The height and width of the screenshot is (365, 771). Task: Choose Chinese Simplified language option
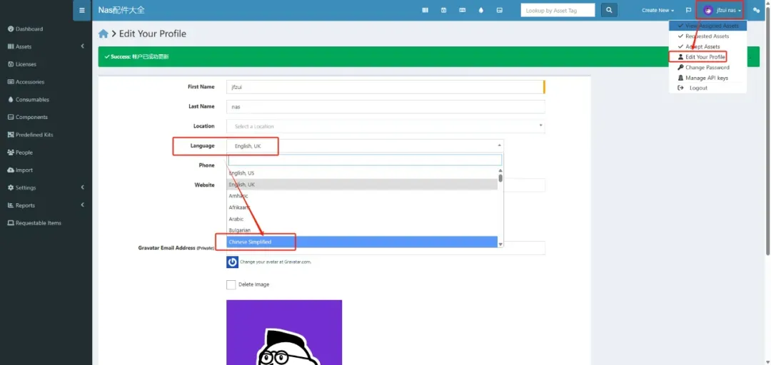click(363, 242)
